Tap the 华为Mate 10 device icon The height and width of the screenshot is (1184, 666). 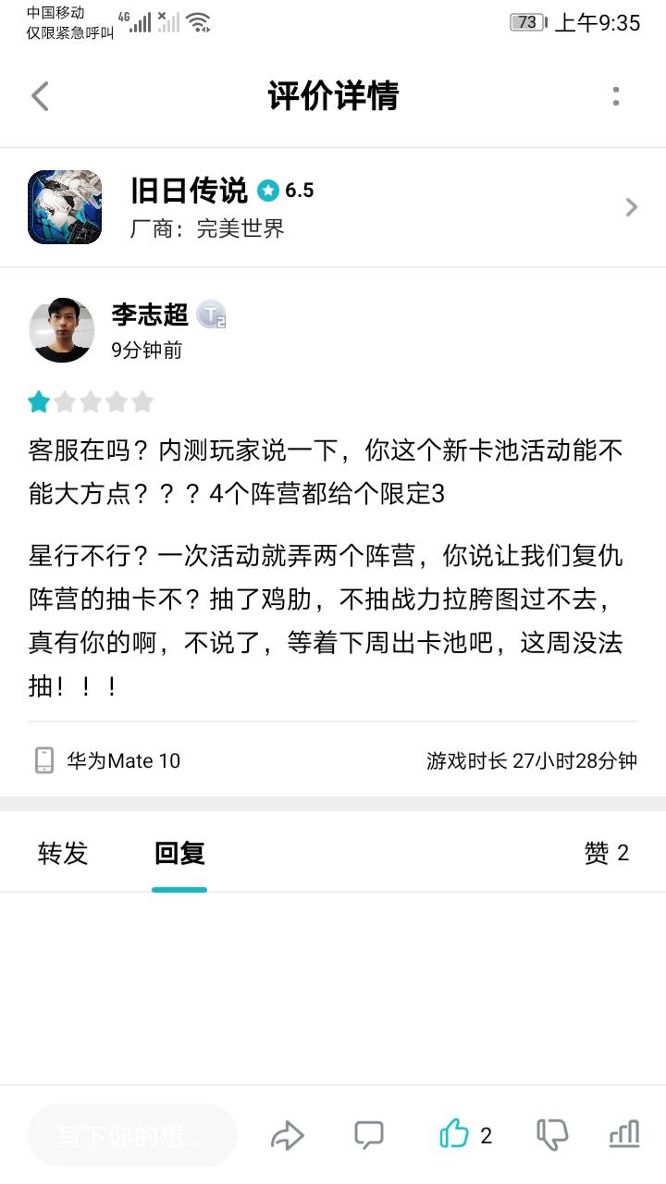(44, 760)
